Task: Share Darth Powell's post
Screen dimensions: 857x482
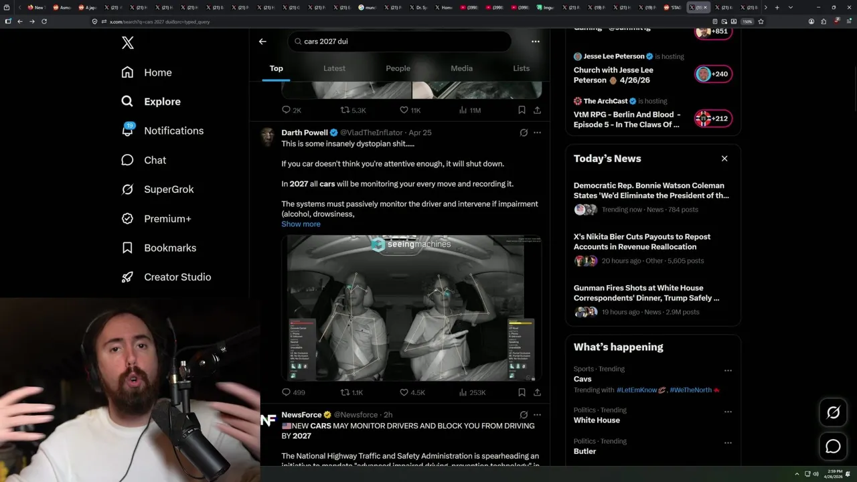Action: coord(537,393)
